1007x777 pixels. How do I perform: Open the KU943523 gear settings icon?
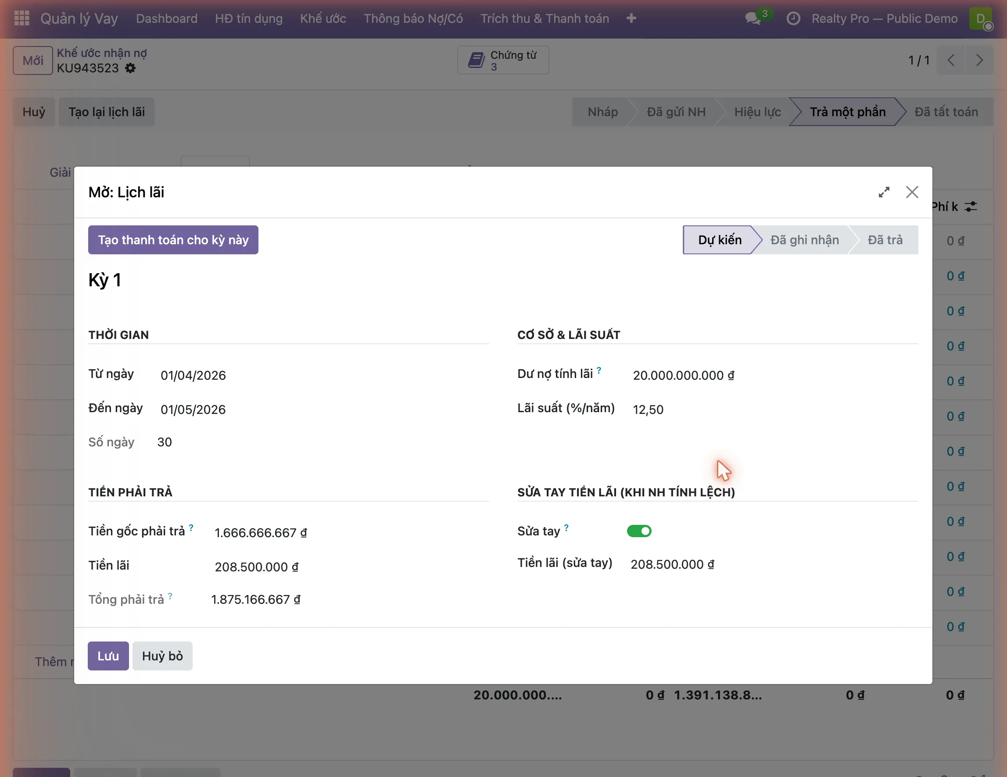click(130, 68)
